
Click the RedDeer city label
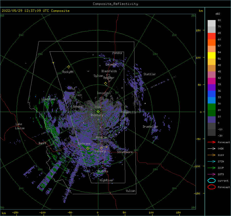coord(109,78)
